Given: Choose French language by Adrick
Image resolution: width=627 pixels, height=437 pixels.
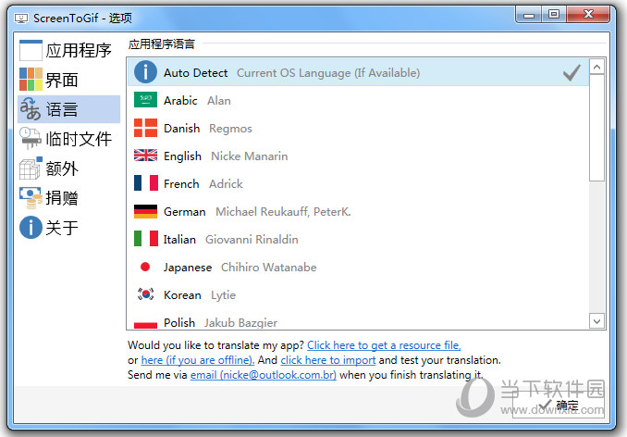Looking at the screenshot, I should click(358, 183).
